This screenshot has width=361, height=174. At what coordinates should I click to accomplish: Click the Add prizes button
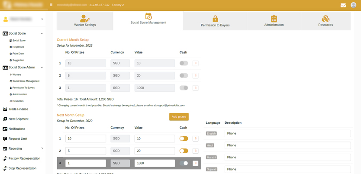[179, 117]
